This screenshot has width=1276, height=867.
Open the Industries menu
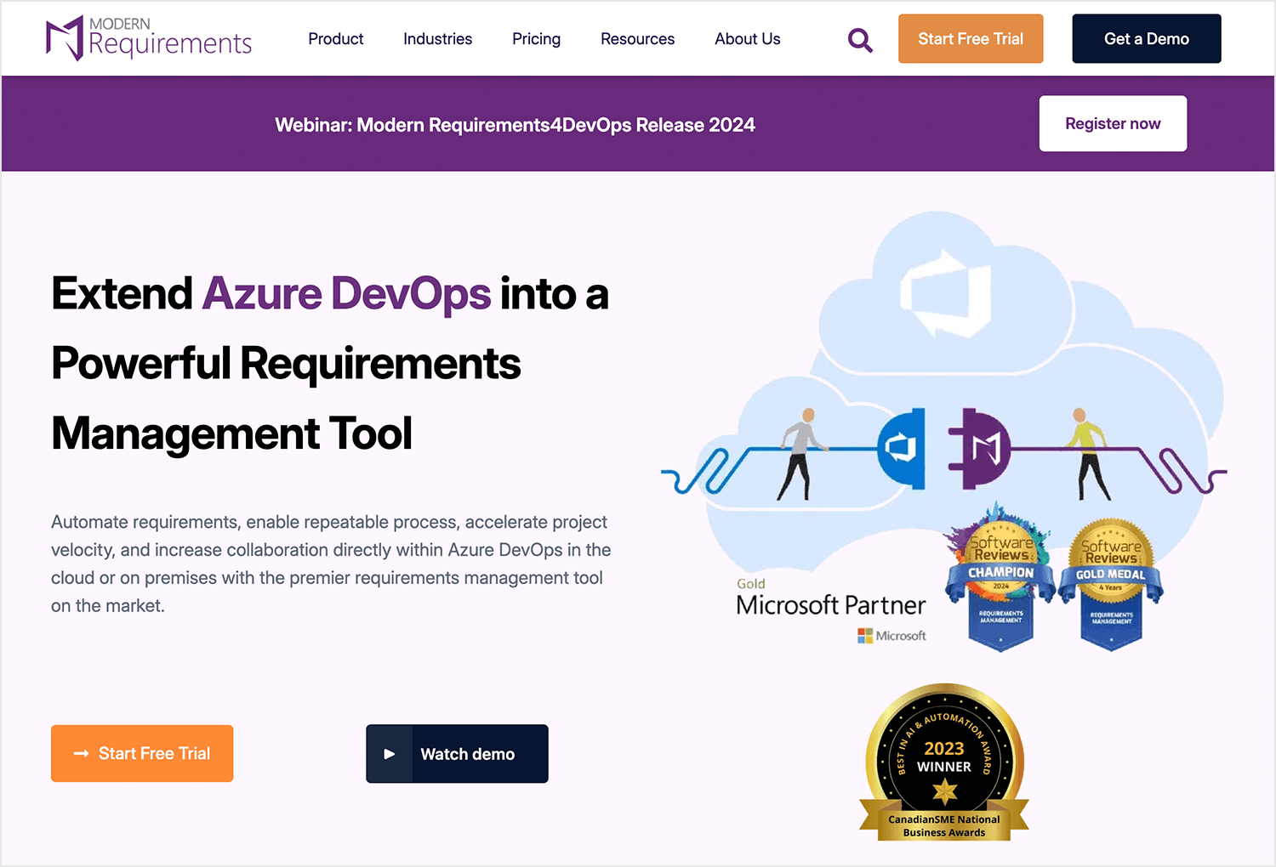coord(437,39)
